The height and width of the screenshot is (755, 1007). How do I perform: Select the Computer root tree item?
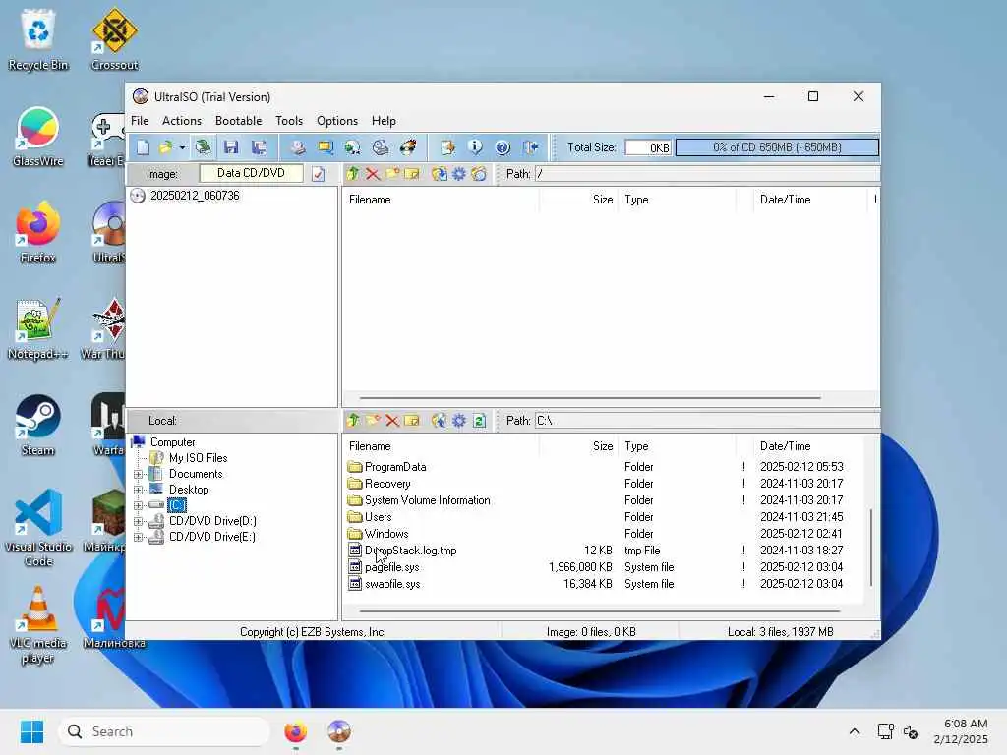click(x=172, y=442)
